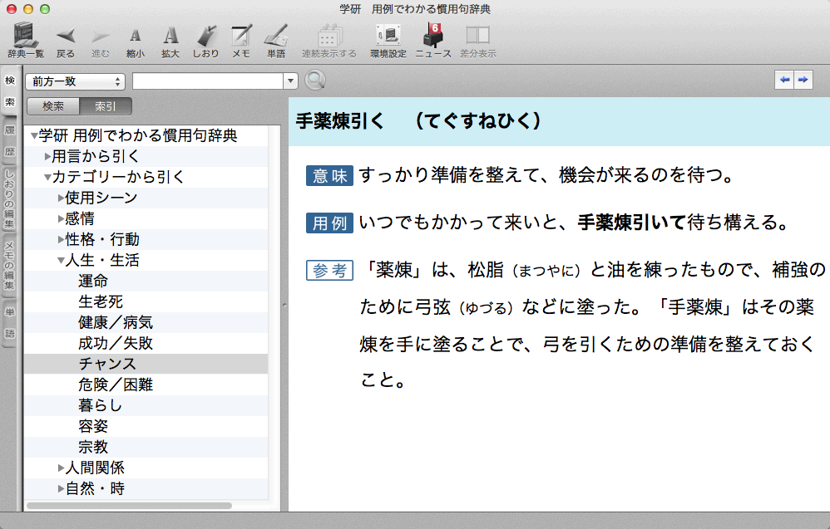Image resolution: width=830 pixels, height=529 pixels.
Task: Add a bookmark with しおり icon
Action: 205,40
